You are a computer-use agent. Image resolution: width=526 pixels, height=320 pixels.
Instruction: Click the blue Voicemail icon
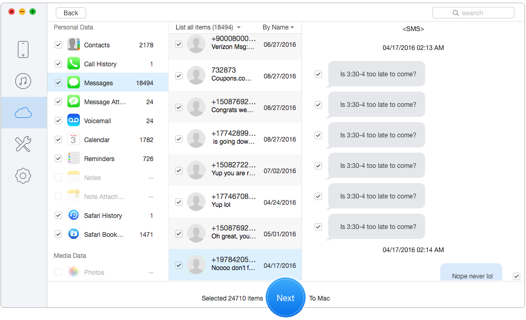(74, 120)
